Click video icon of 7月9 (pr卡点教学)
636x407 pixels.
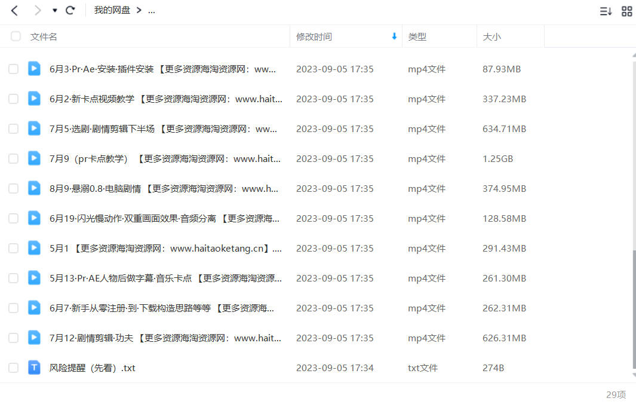pos(34,158)
